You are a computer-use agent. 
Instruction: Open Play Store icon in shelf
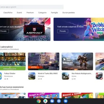click(x=45, y=101)
